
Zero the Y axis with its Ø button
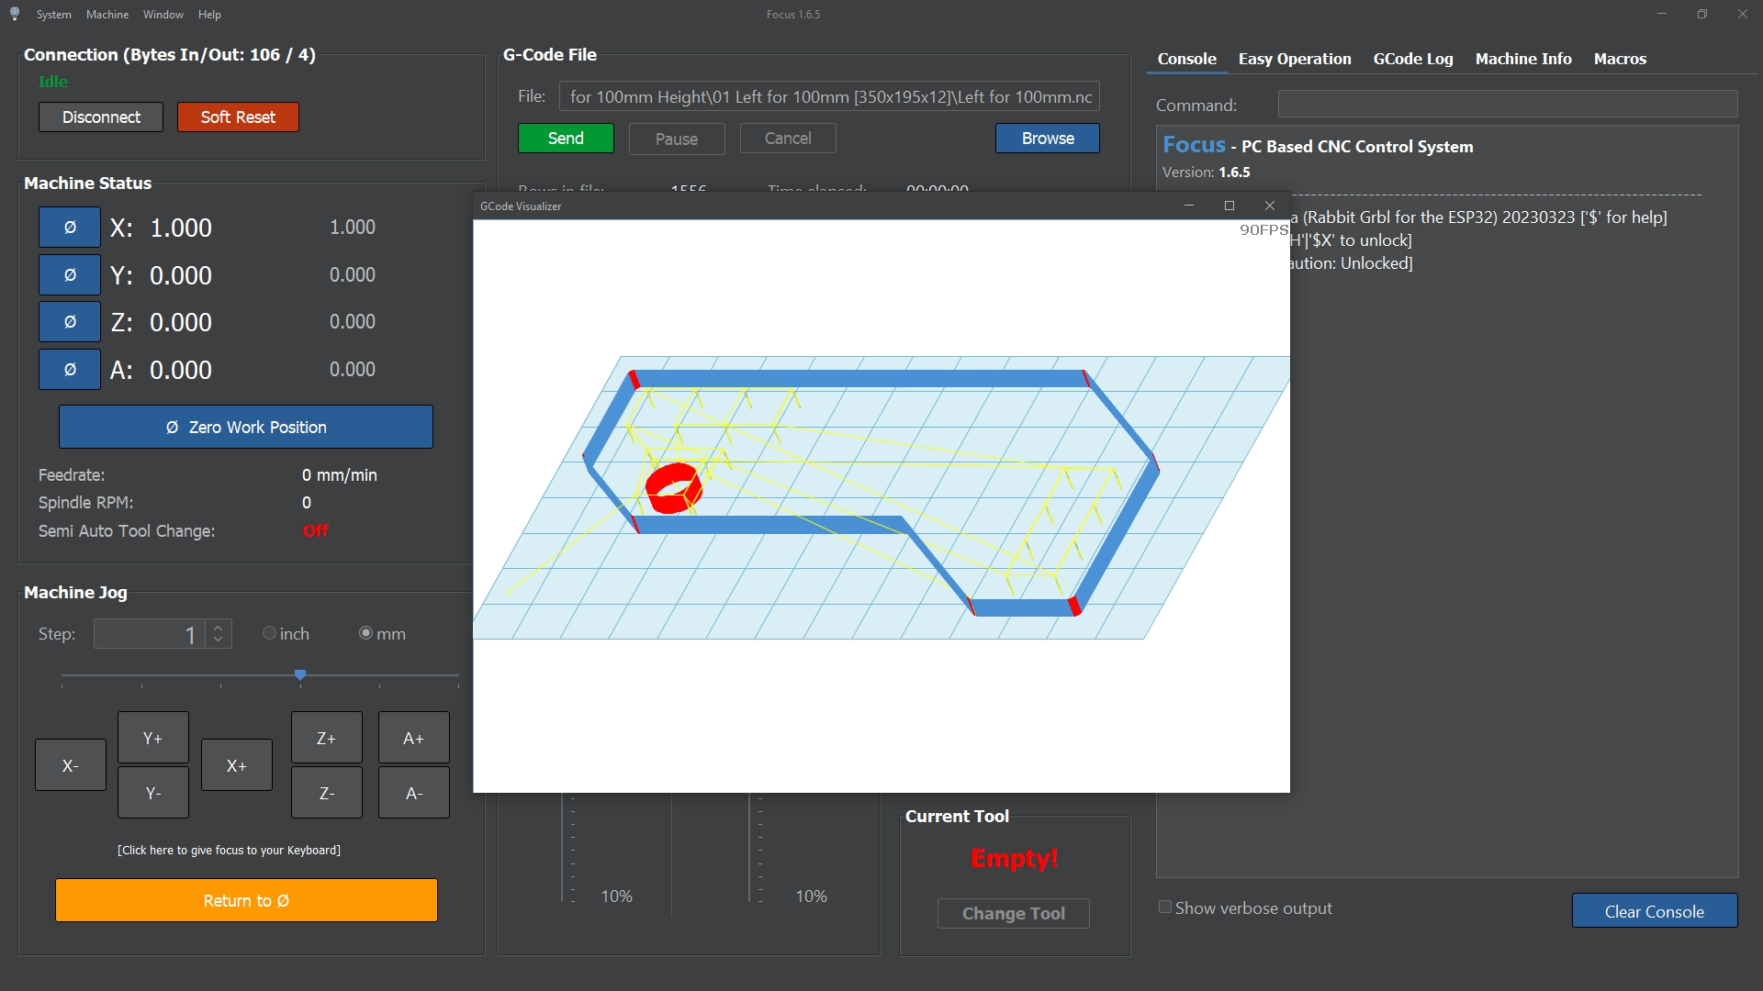point(70,275)
